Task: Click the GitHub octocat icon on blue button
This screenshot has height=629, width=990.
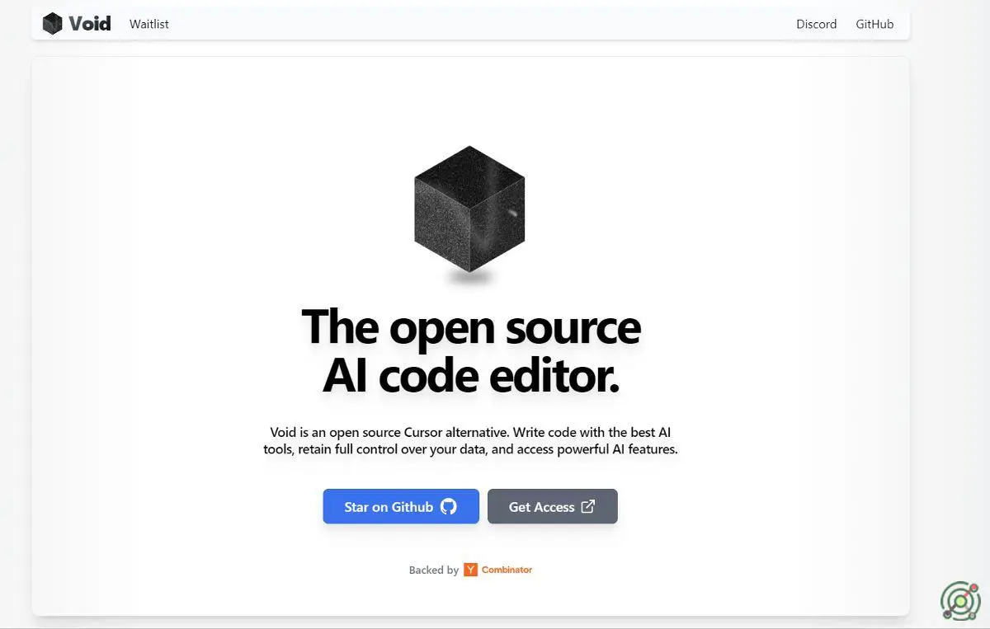Action: coord(448,506)
